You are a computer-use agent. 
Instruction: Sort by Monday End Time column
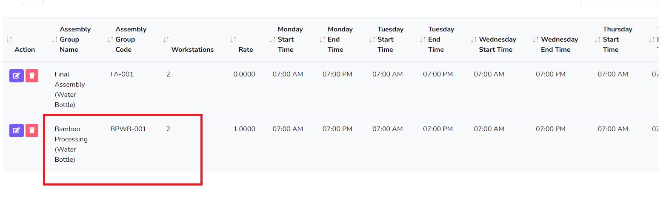tap(323, 39)
